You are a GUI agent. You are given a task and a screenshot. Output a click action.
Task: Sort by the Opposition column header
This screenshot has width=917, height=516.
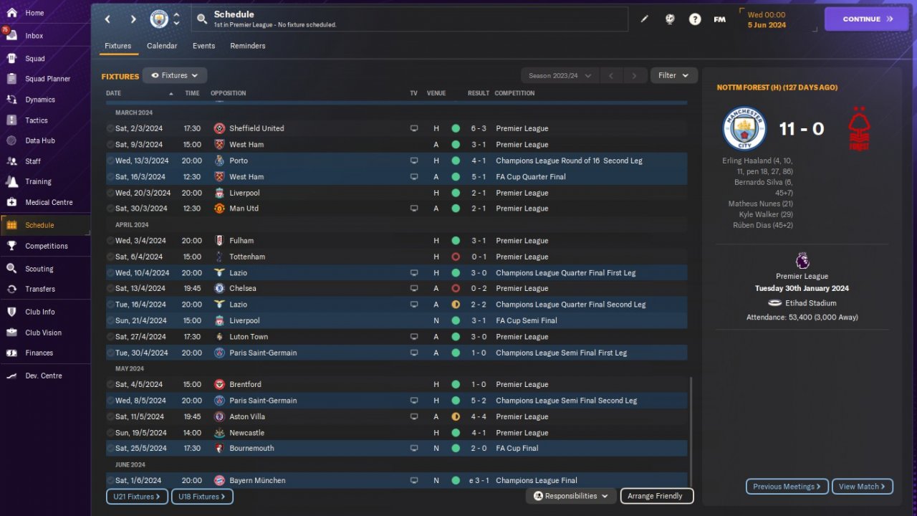tap(228, 93)
